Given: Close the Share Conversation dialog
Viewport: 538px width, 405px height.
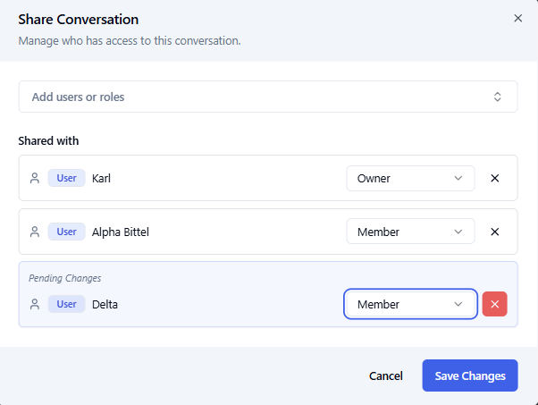Looking at the screenshot, I should pos(517,18).
